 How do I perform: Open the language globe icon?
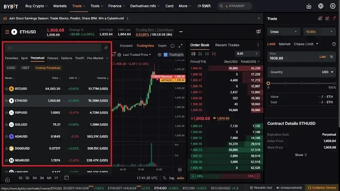point(321,6)
